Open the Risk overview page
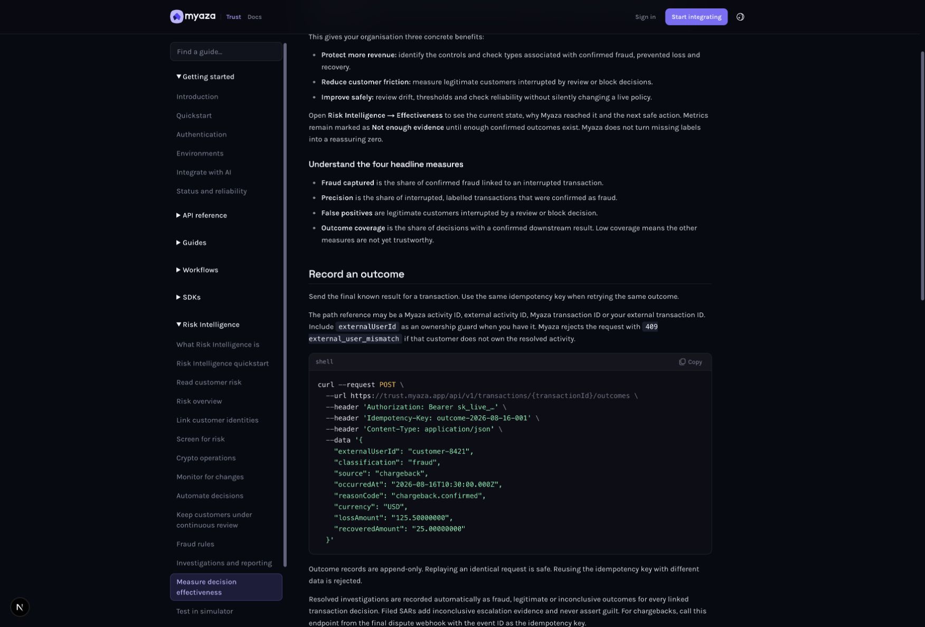Image resolution: width=925 pixels, height=627 pixels. click(x=199, y=402)
